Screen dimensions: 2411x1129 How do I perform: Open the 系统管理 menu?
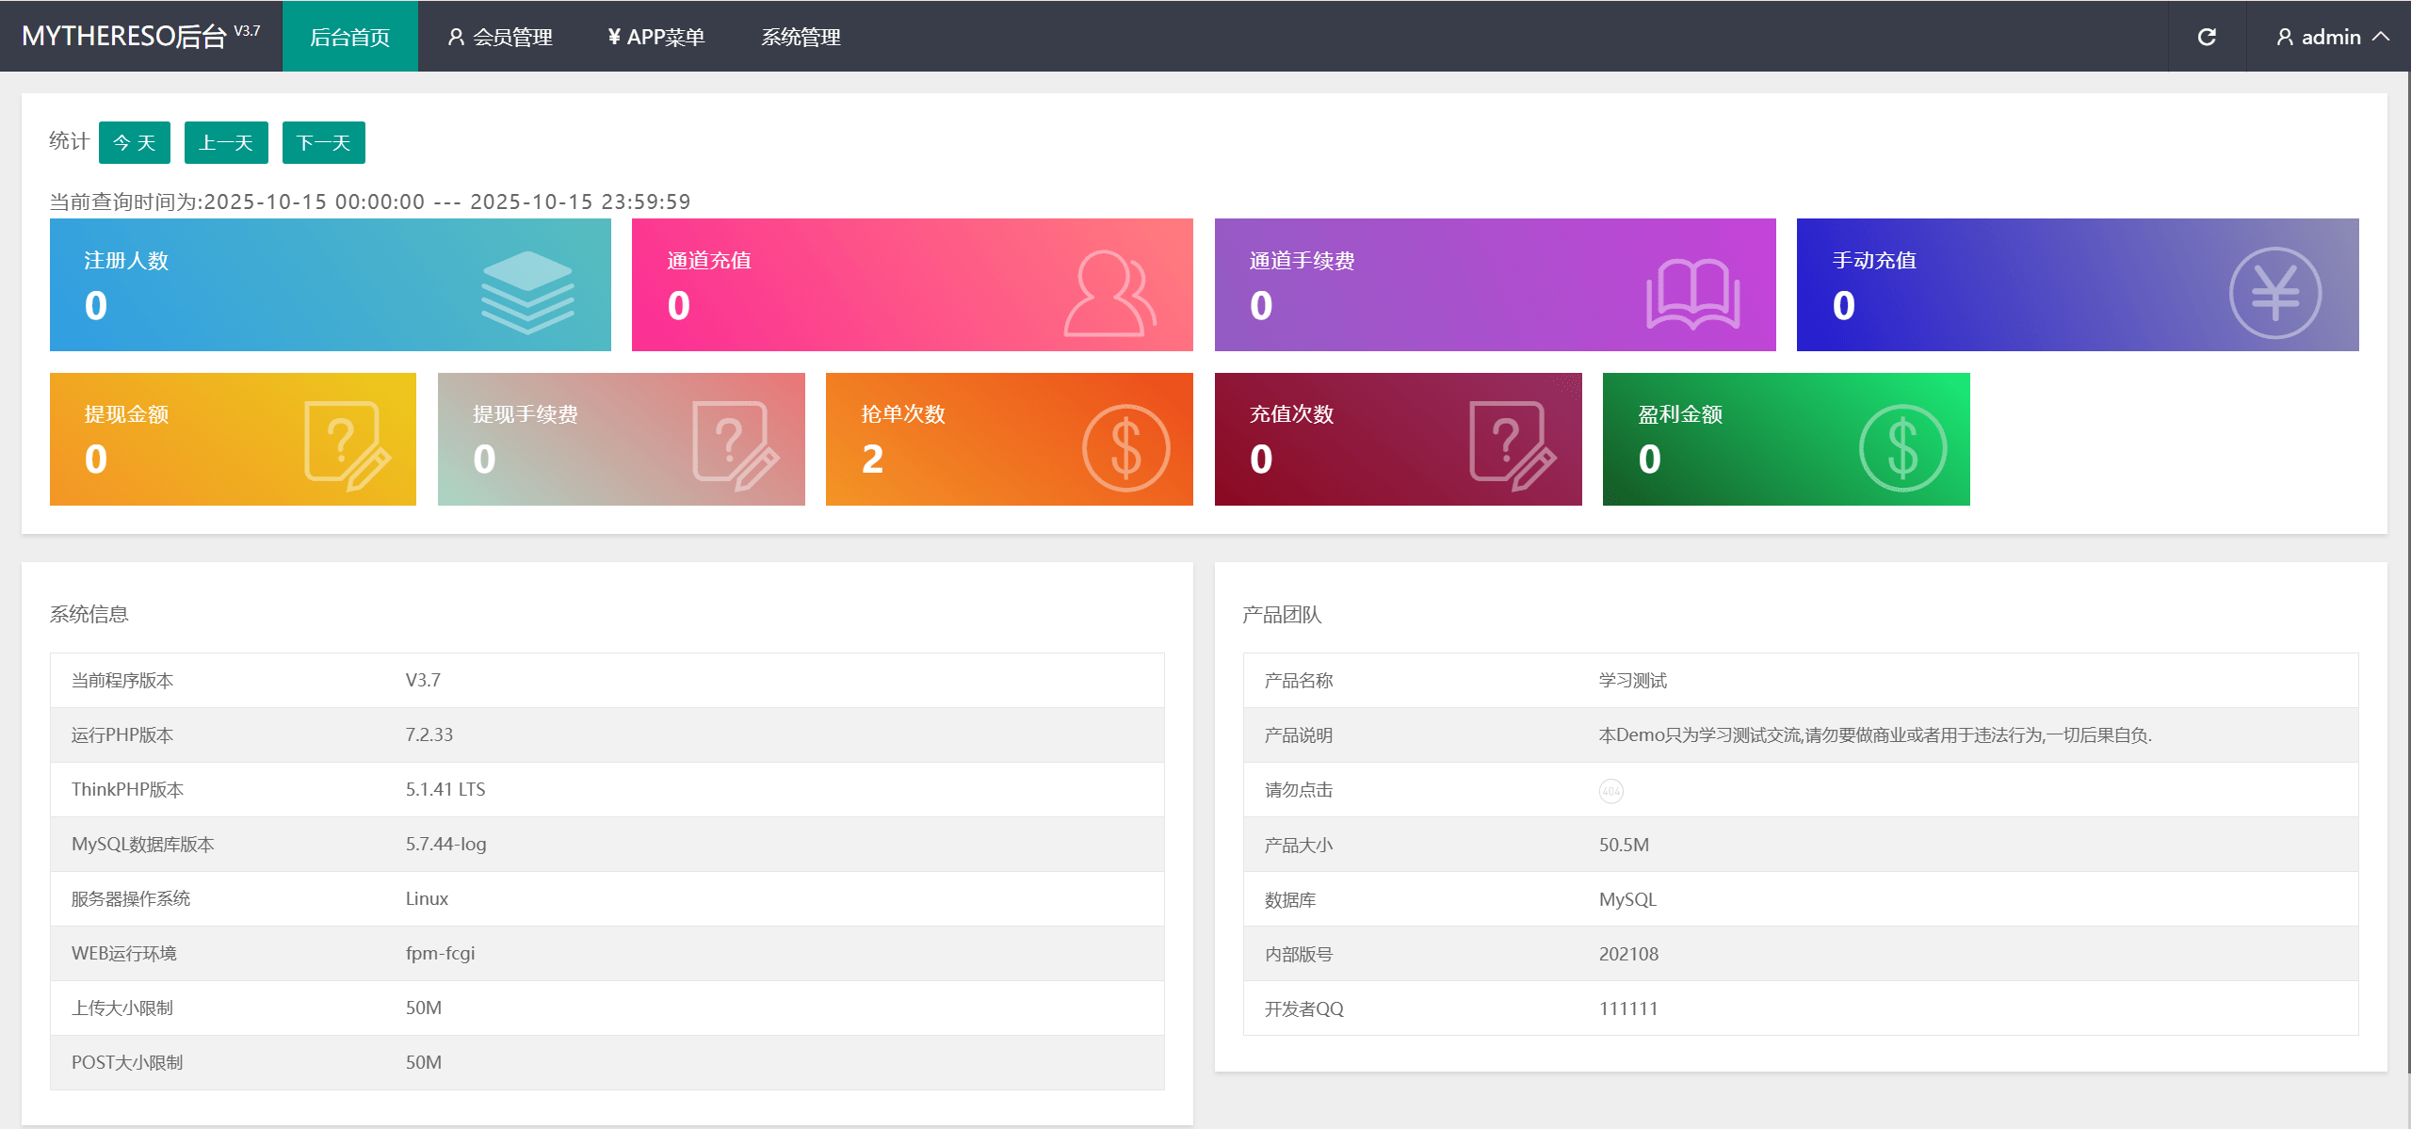(x=801, y=37)
